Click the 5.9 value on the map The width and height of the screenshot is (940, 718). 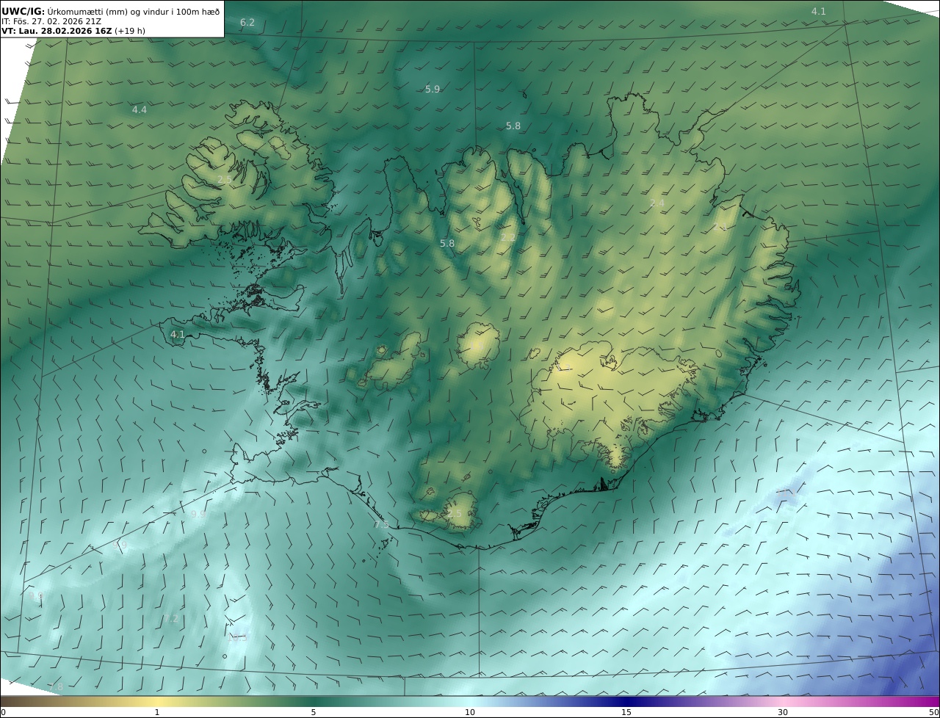click(x=433, y=90)
